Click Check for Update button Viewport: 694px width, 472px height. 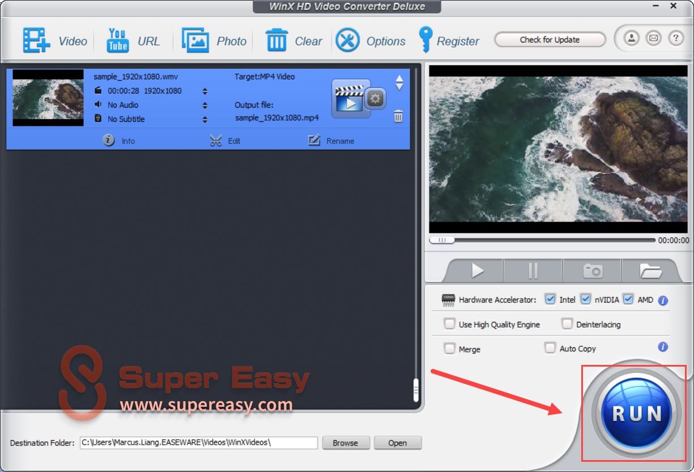pyautogui.click(x=550, y=40)
